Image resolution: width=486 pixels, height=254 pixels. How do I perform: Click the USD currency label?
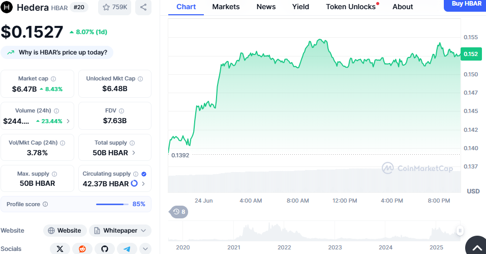473,191
